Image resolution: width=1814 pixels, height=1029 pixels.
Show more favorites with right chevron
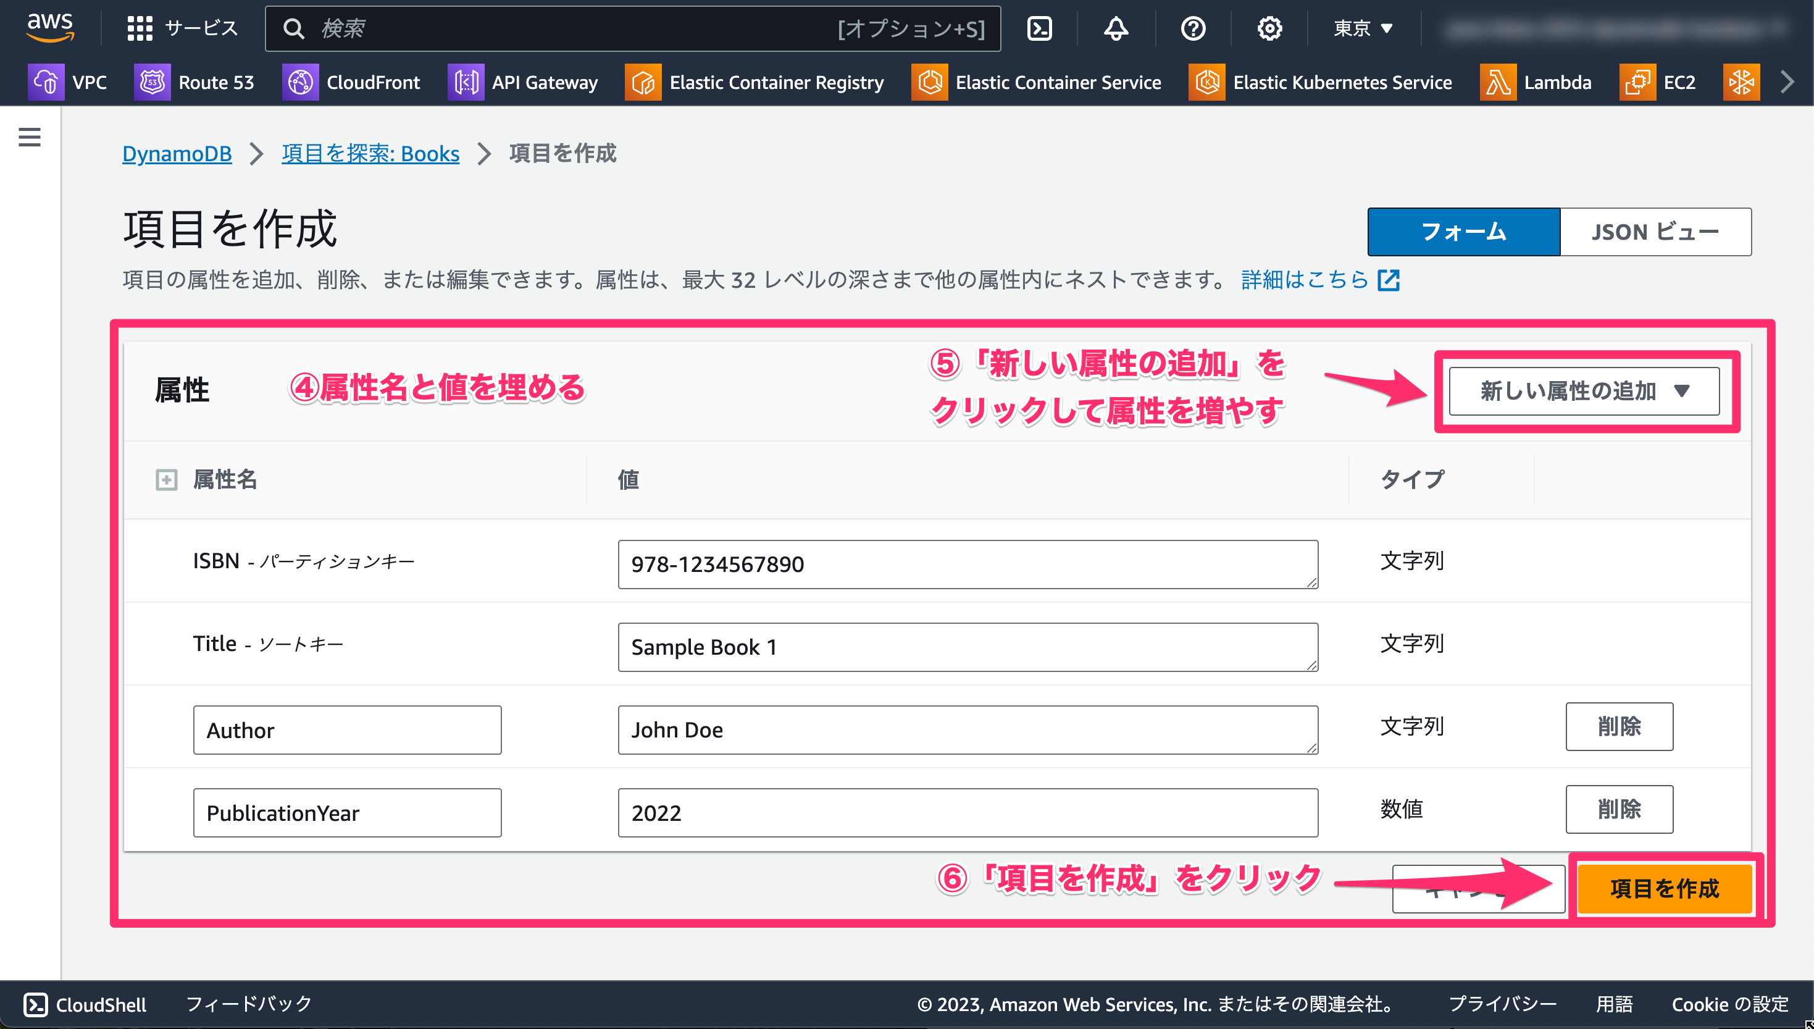point(1787,82)
